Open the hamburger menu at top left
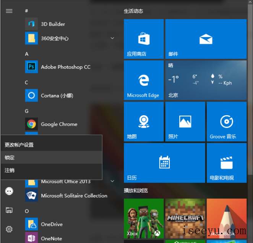Screen dimensions: 253x243 (9, 11)
